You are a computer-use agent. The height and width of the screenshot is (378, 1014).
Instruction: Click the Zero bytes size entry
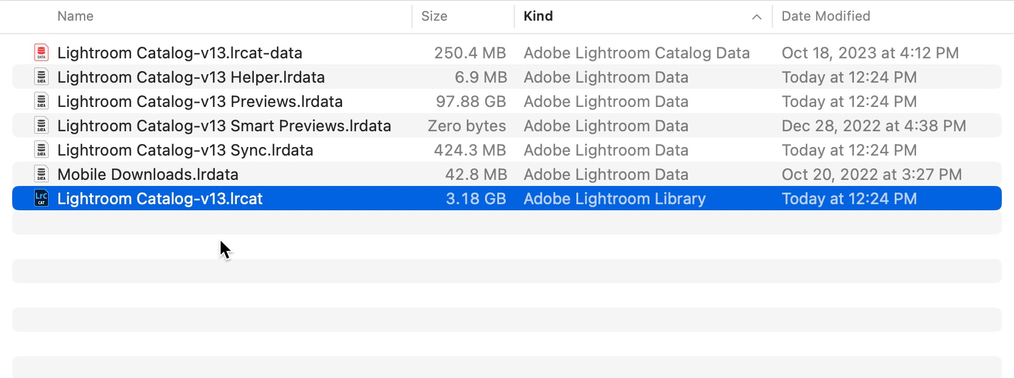pyautogui.click(x=467, y=126)
